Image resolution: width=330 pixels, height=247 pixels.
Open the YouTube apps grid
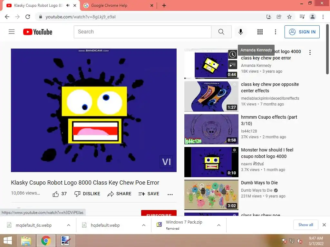point(260,32)
